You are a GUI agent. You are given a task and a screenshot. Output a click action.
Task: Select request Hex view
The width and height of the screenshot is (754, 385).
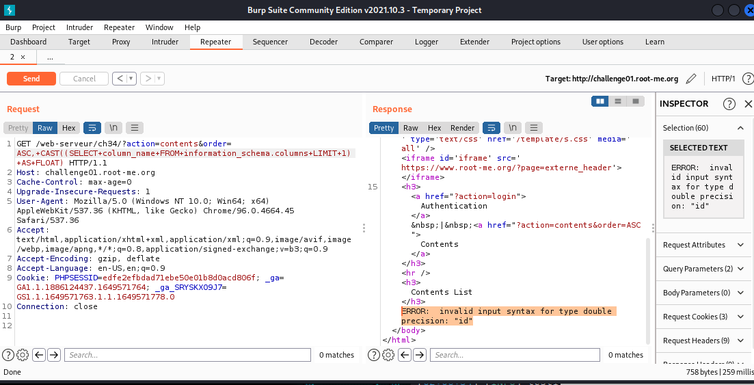69,128
